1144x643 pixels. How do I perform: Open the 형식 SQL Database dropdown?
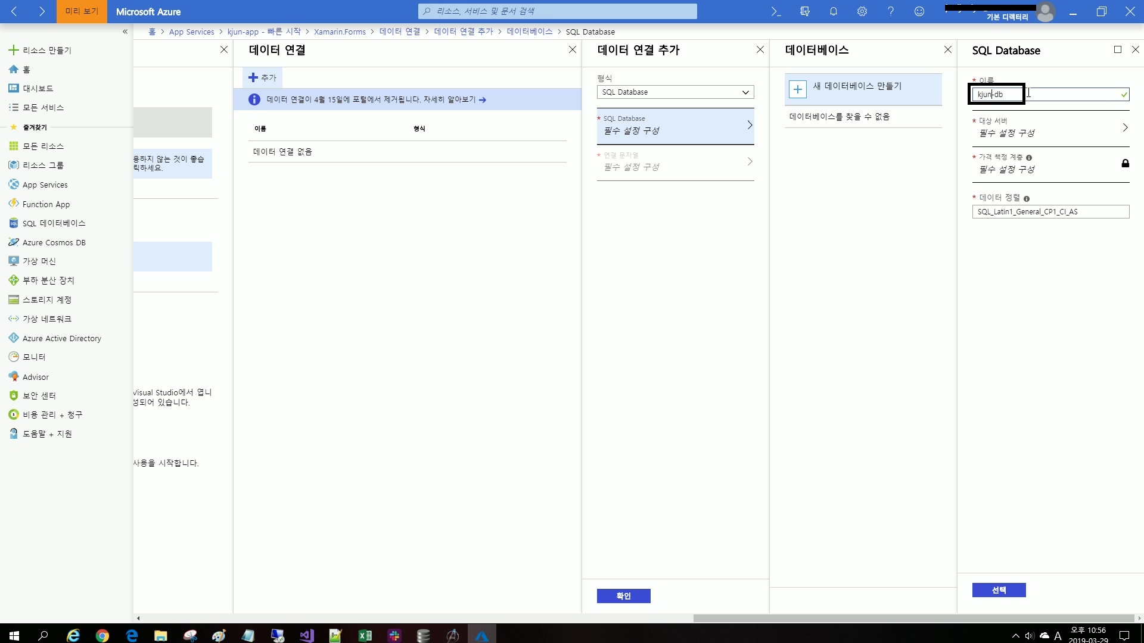675,92
